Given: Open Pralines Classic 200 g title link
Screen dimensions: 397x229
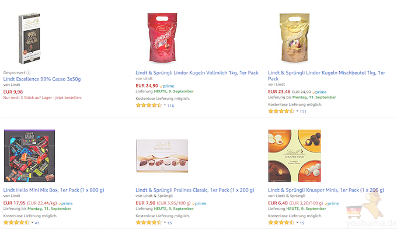Looking at the screenshot, I should point(195,190).
